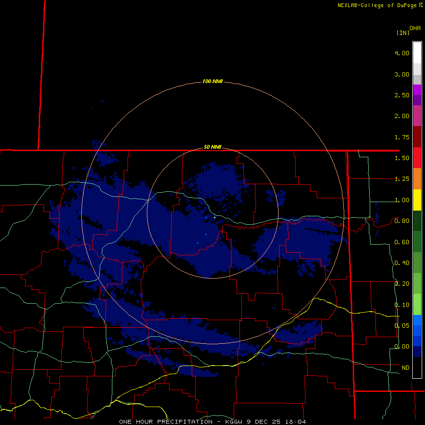
Task: Click the 1.75 legend value
Action: pyautogui.click(x=402, y=137)
